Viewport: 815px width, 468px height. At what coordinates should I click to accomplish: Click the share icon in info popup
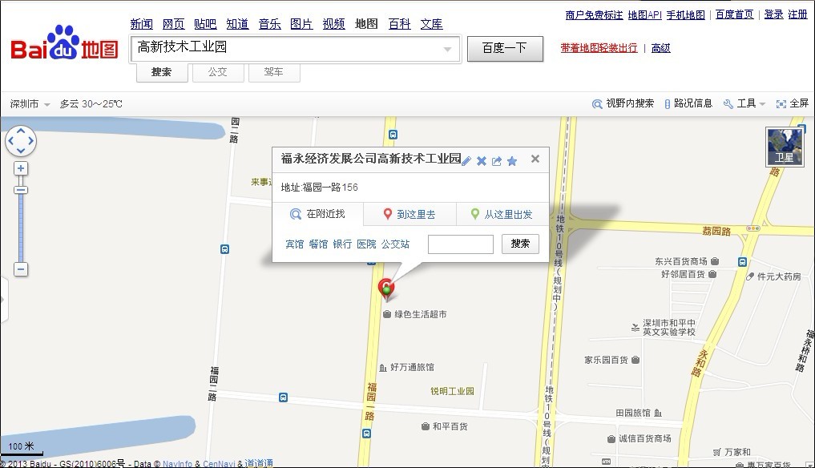pyautogui.click(x=497, y=161)
